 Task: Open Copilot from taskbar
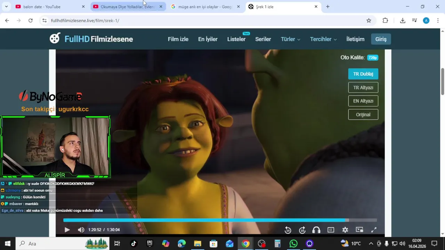coord(166,243)
